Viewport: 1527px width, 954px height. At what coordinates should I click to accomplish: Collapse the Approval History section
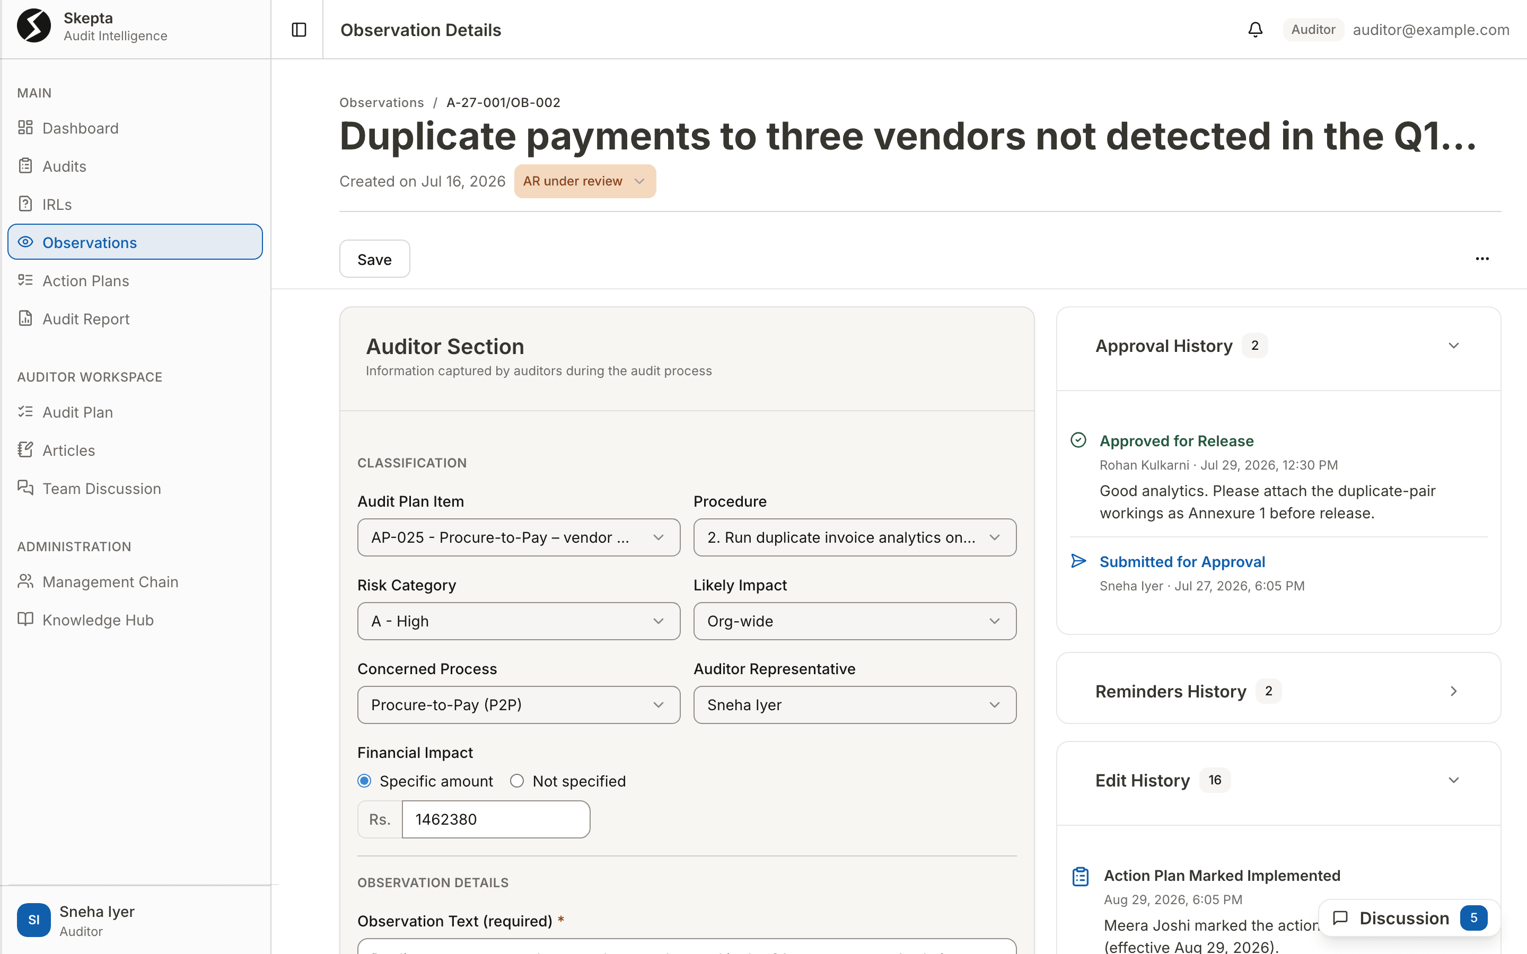[1453, 346]
